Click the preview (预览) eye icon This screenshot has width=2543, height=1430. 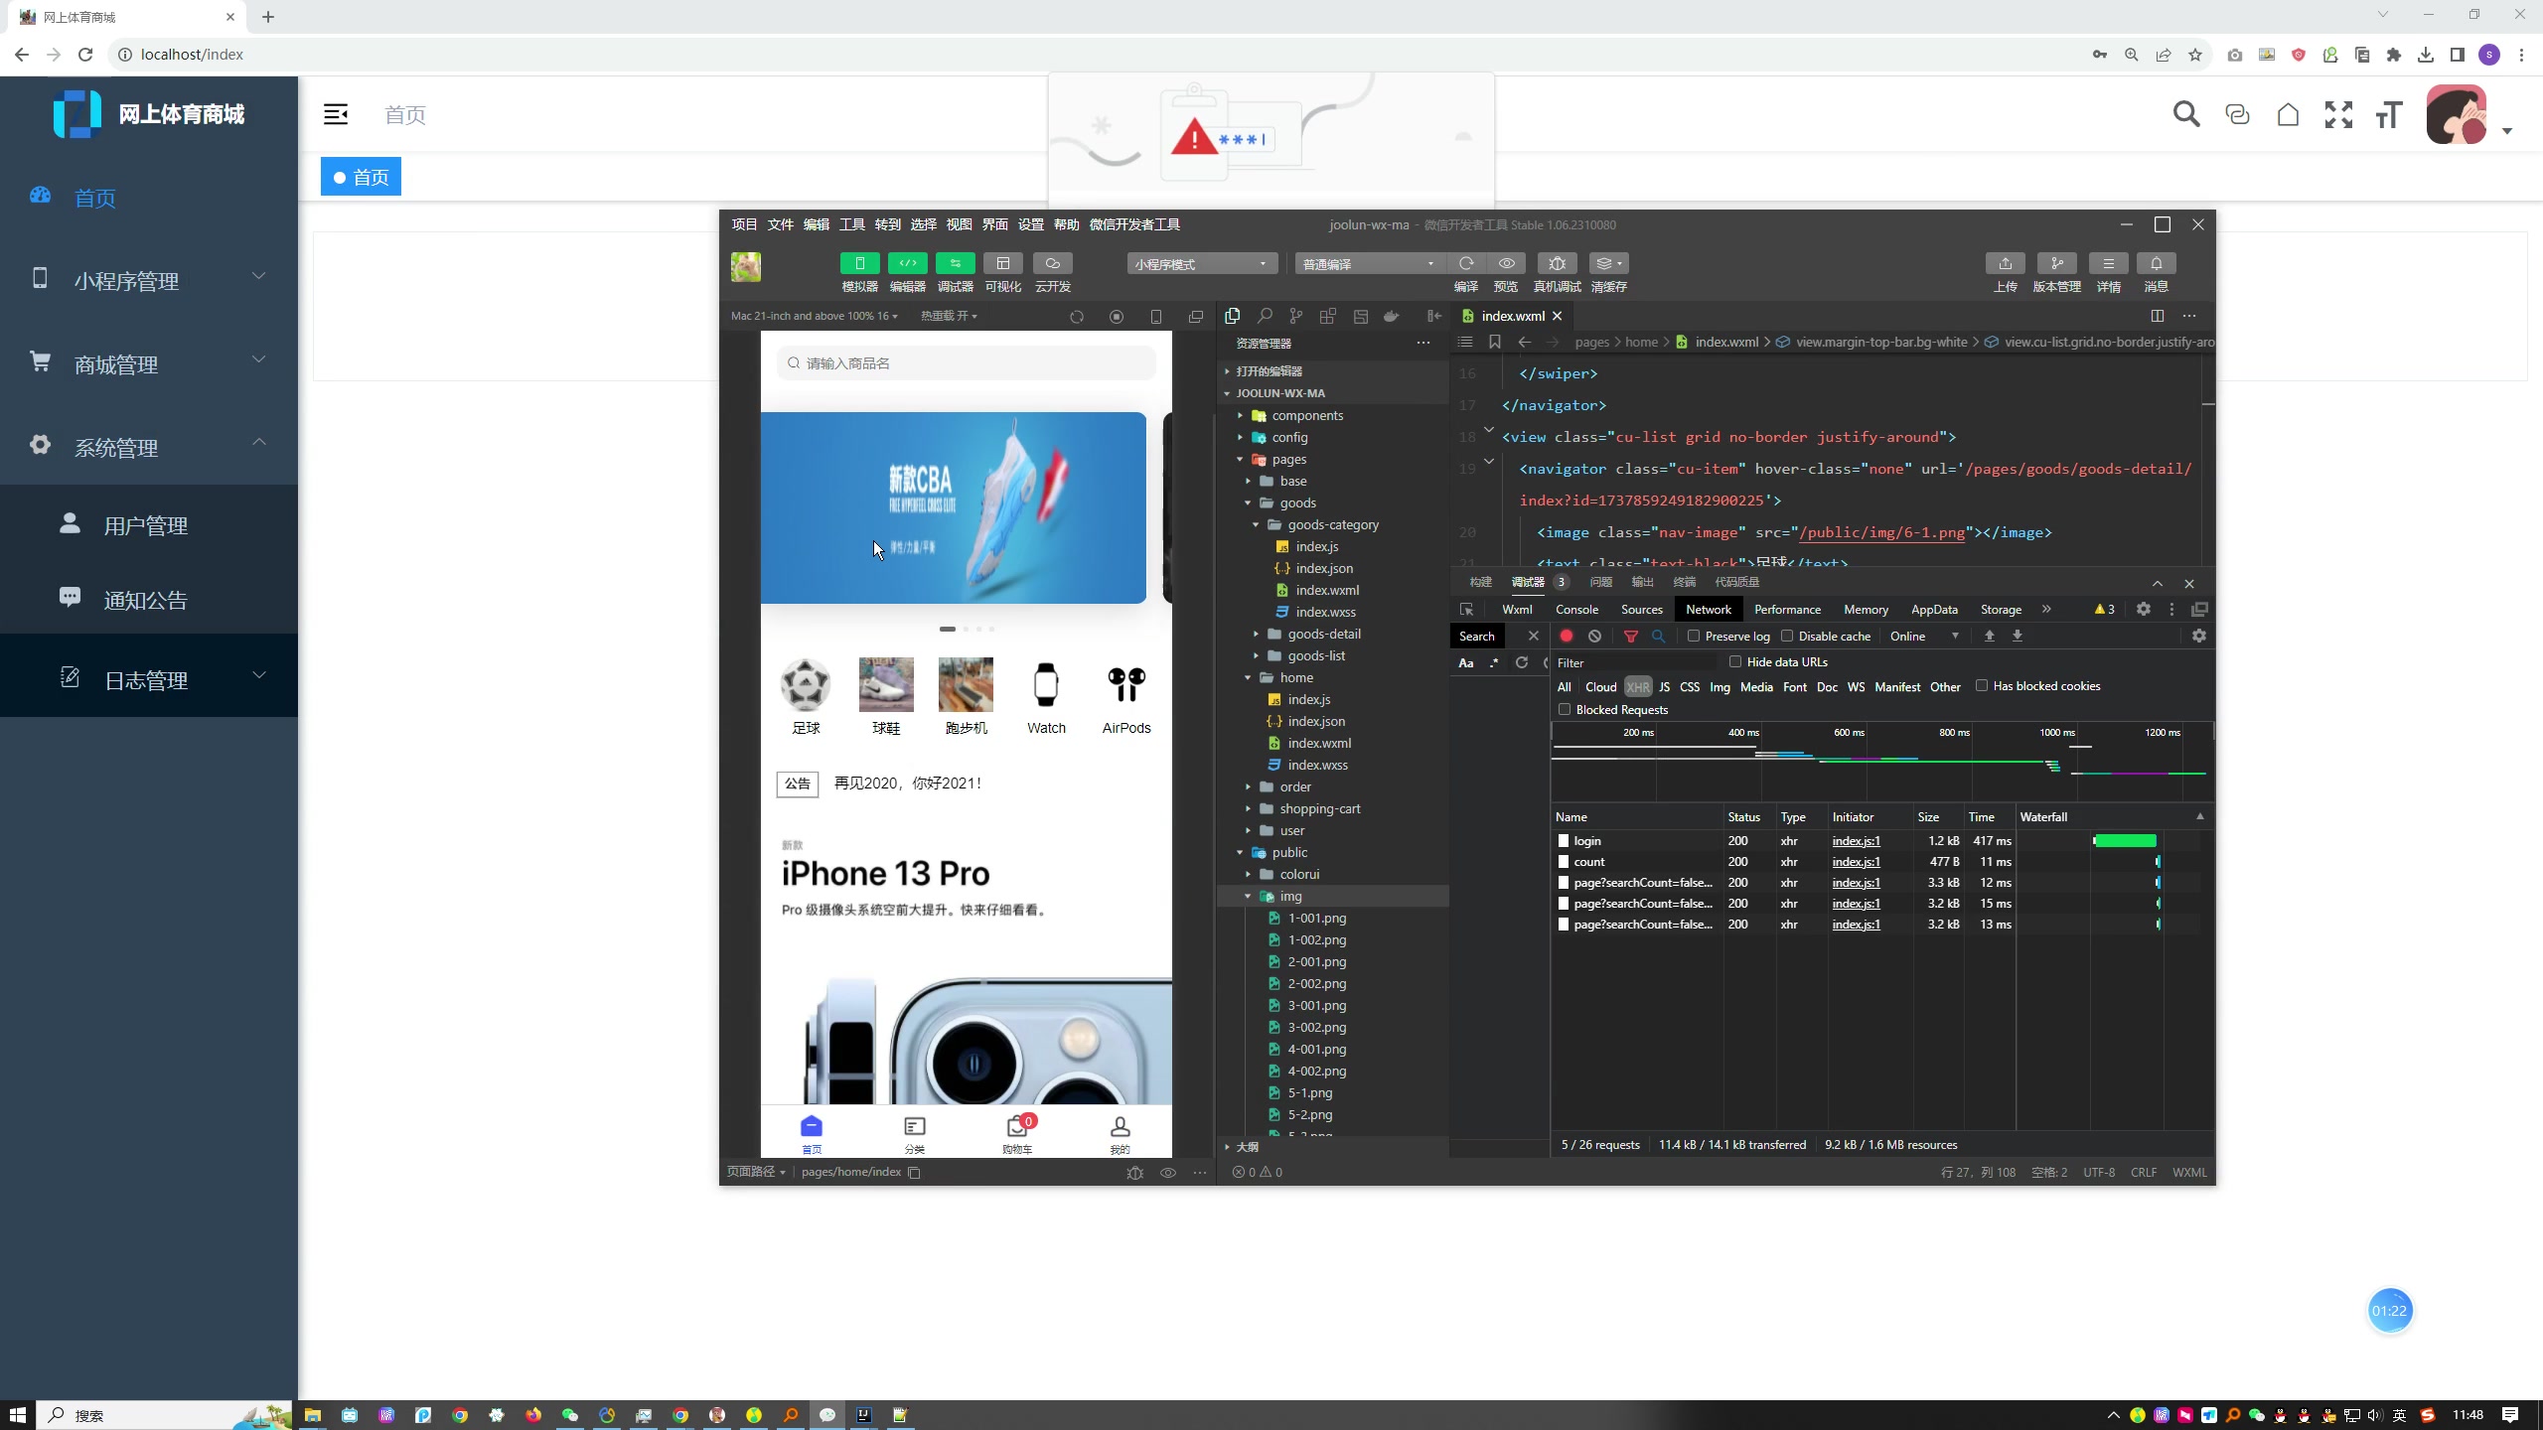[x=1506, y=263]
